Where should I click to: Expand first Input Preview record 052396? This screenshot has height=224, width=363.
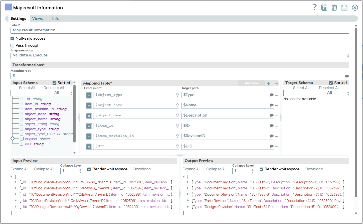[x=16, y=182]
